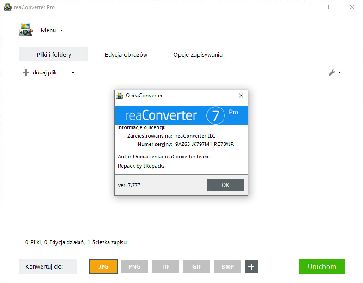The image size is (363, 283).
Task: Click Autor Tłumaczenia: reaConverter team text
Action: pyautogui.click(x=163, y=157)
